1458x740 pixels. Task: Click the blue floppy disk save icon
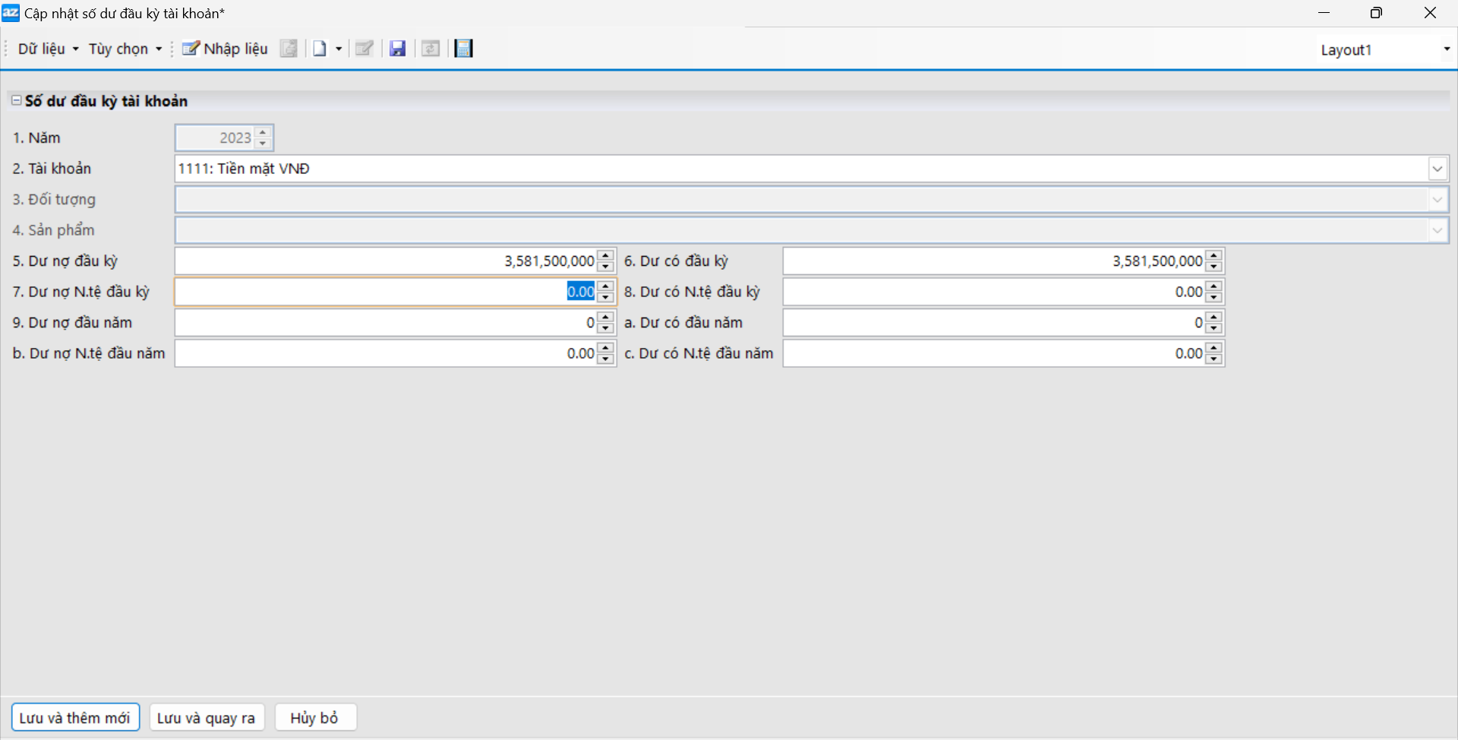pos(397,49)
